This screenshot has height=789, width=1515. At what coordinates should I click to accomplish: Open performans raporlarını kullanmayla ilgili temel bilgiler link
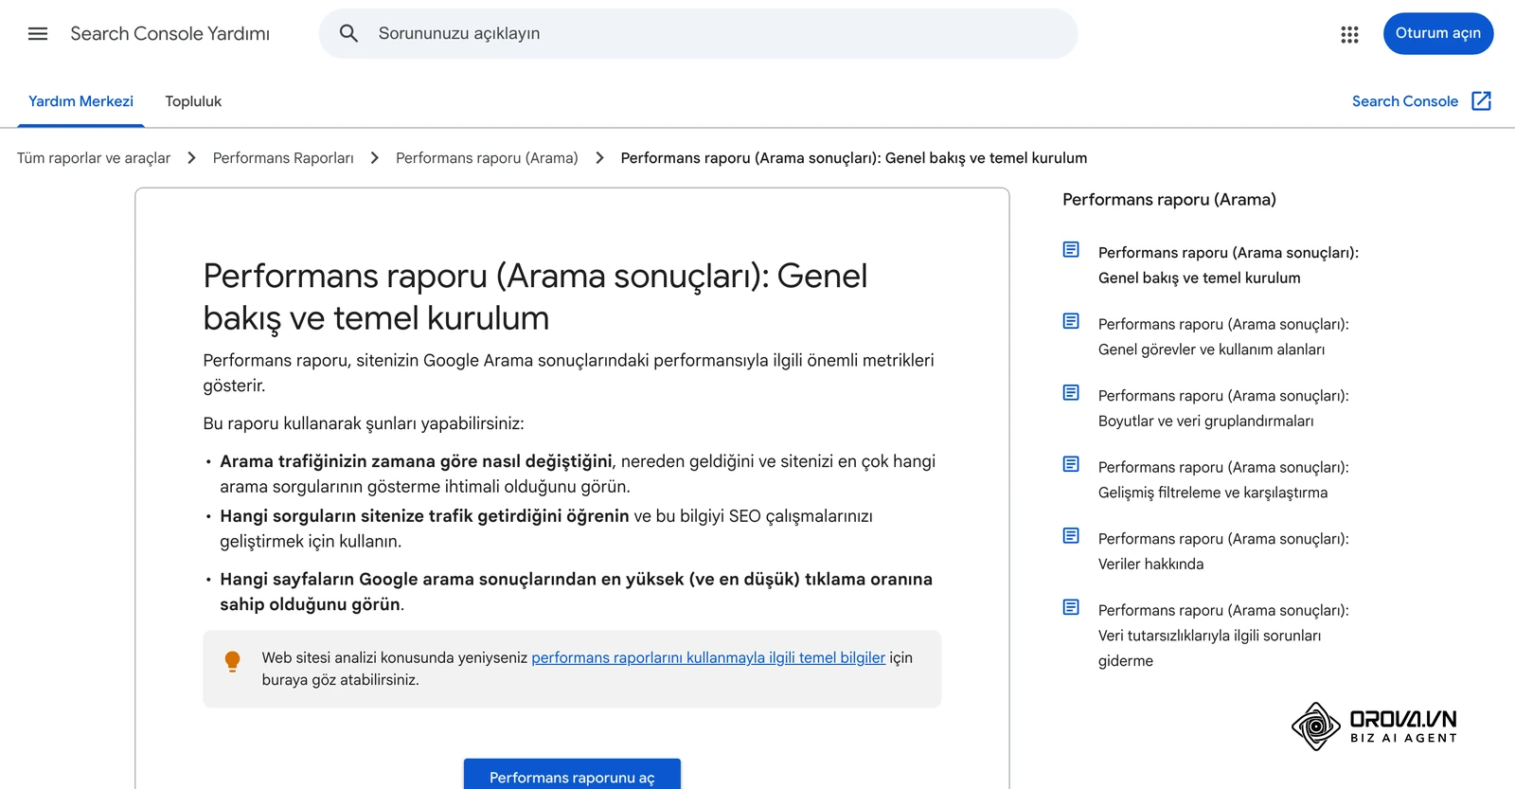point(708,657)
